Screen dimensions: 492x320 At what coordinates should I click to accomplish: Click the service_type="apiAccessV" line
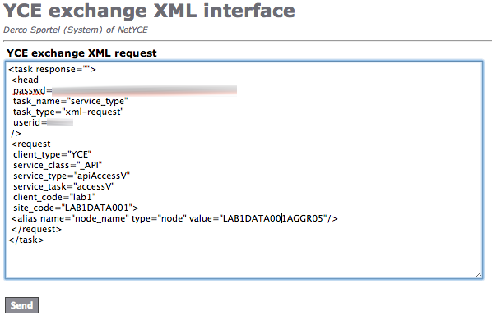72,176
